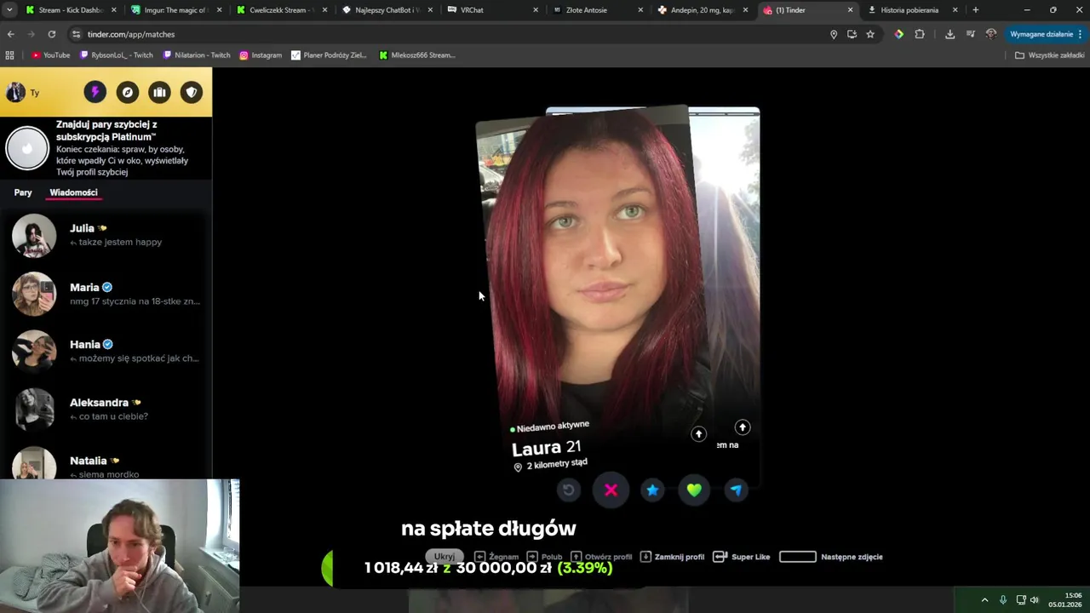Click the location permission icon in address bar
Screen dimensions: 1090x613
pyautogui.click(x=834, y=34)
